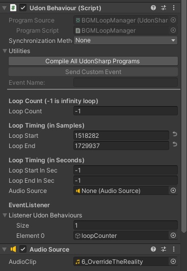187x271 pixels.
Task: Click the Synchronization Method label
Action: [x=41, y=41]
